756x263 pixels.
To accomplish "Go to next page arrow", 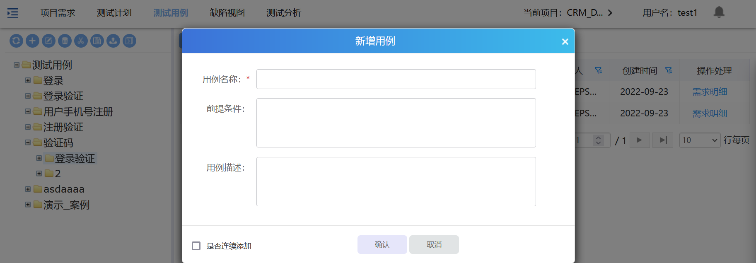I will (x=639, y=140).
